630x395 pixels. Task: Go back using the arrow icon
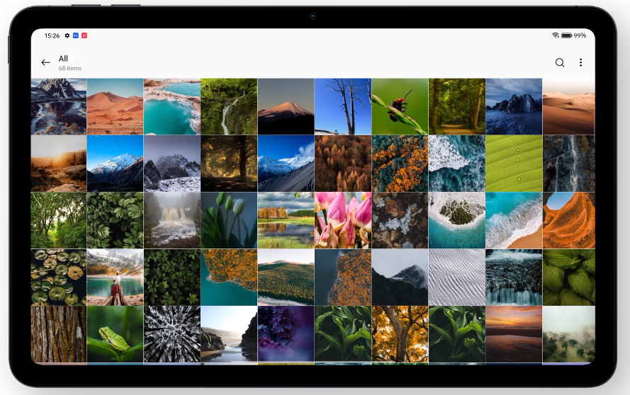tap(45, 62)
